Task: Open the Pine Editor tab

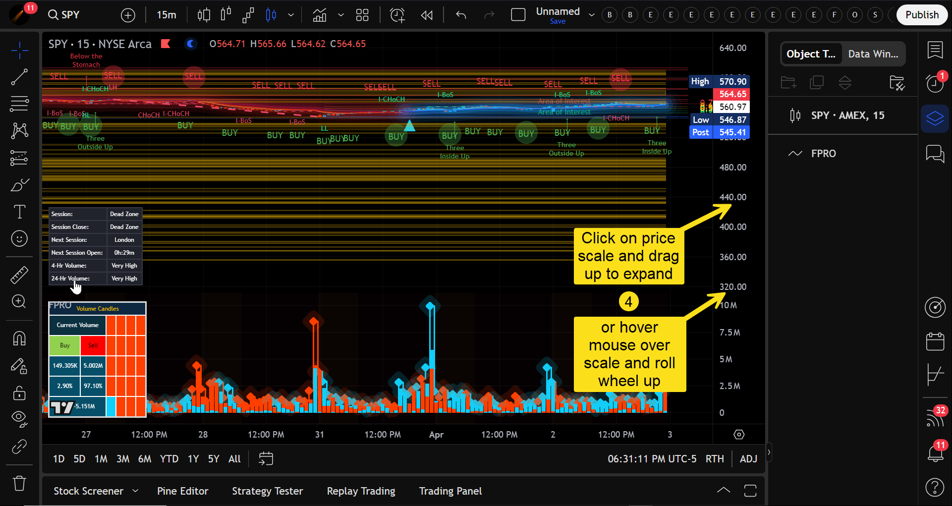Action: tap(182, 491)
